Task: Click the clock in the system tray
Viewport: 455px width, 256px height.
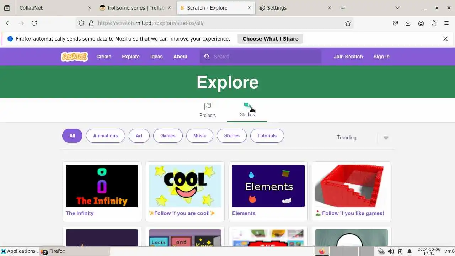Action: coord(429,251)
